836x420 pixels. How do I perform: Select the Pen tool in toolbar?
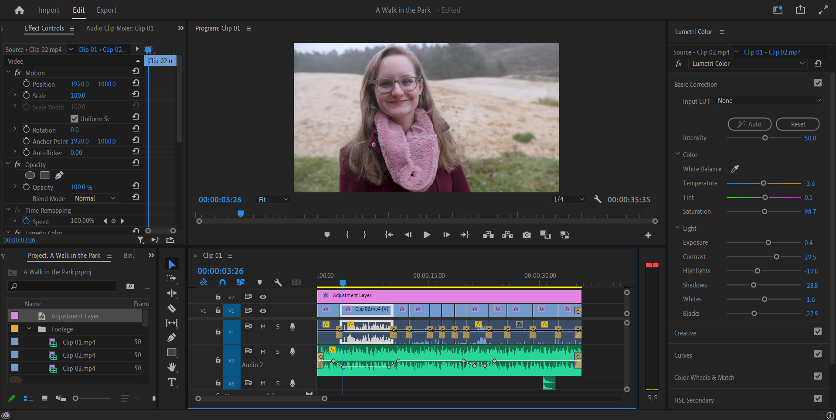pos(172,338)
